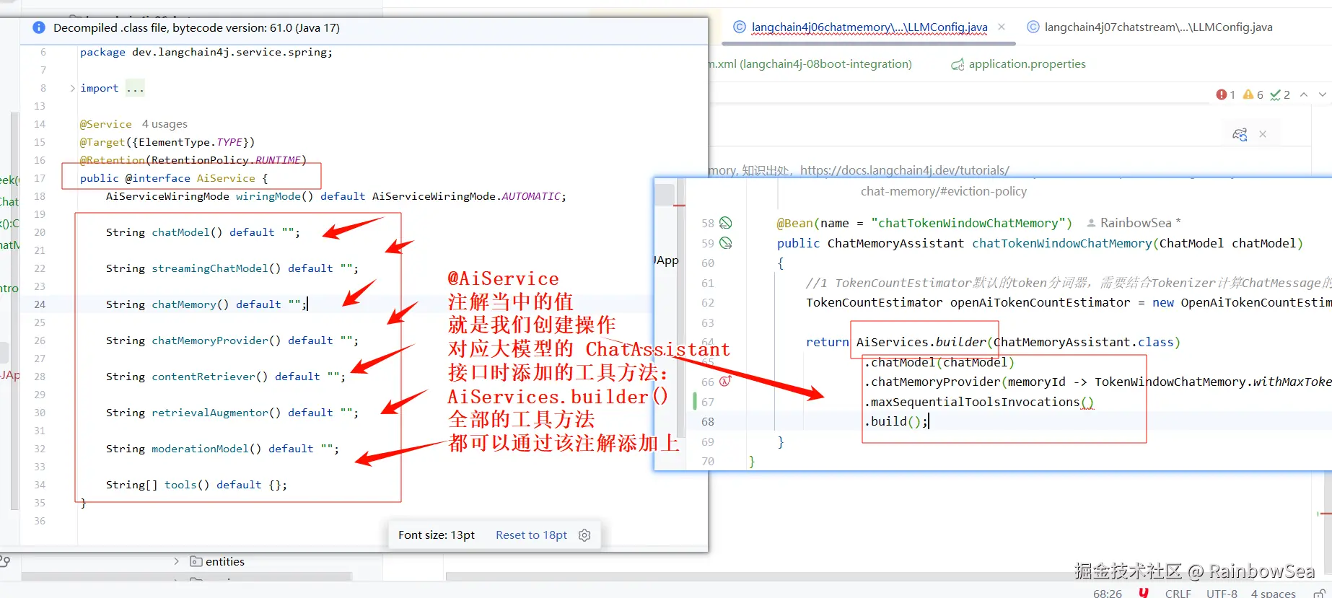Click line number 24 in decompiled gutter
Screen dimensions: 1332x598
pos(40,304)
